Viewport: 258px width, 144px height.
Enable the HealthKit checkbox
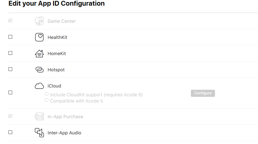click(x=10, y=37)
